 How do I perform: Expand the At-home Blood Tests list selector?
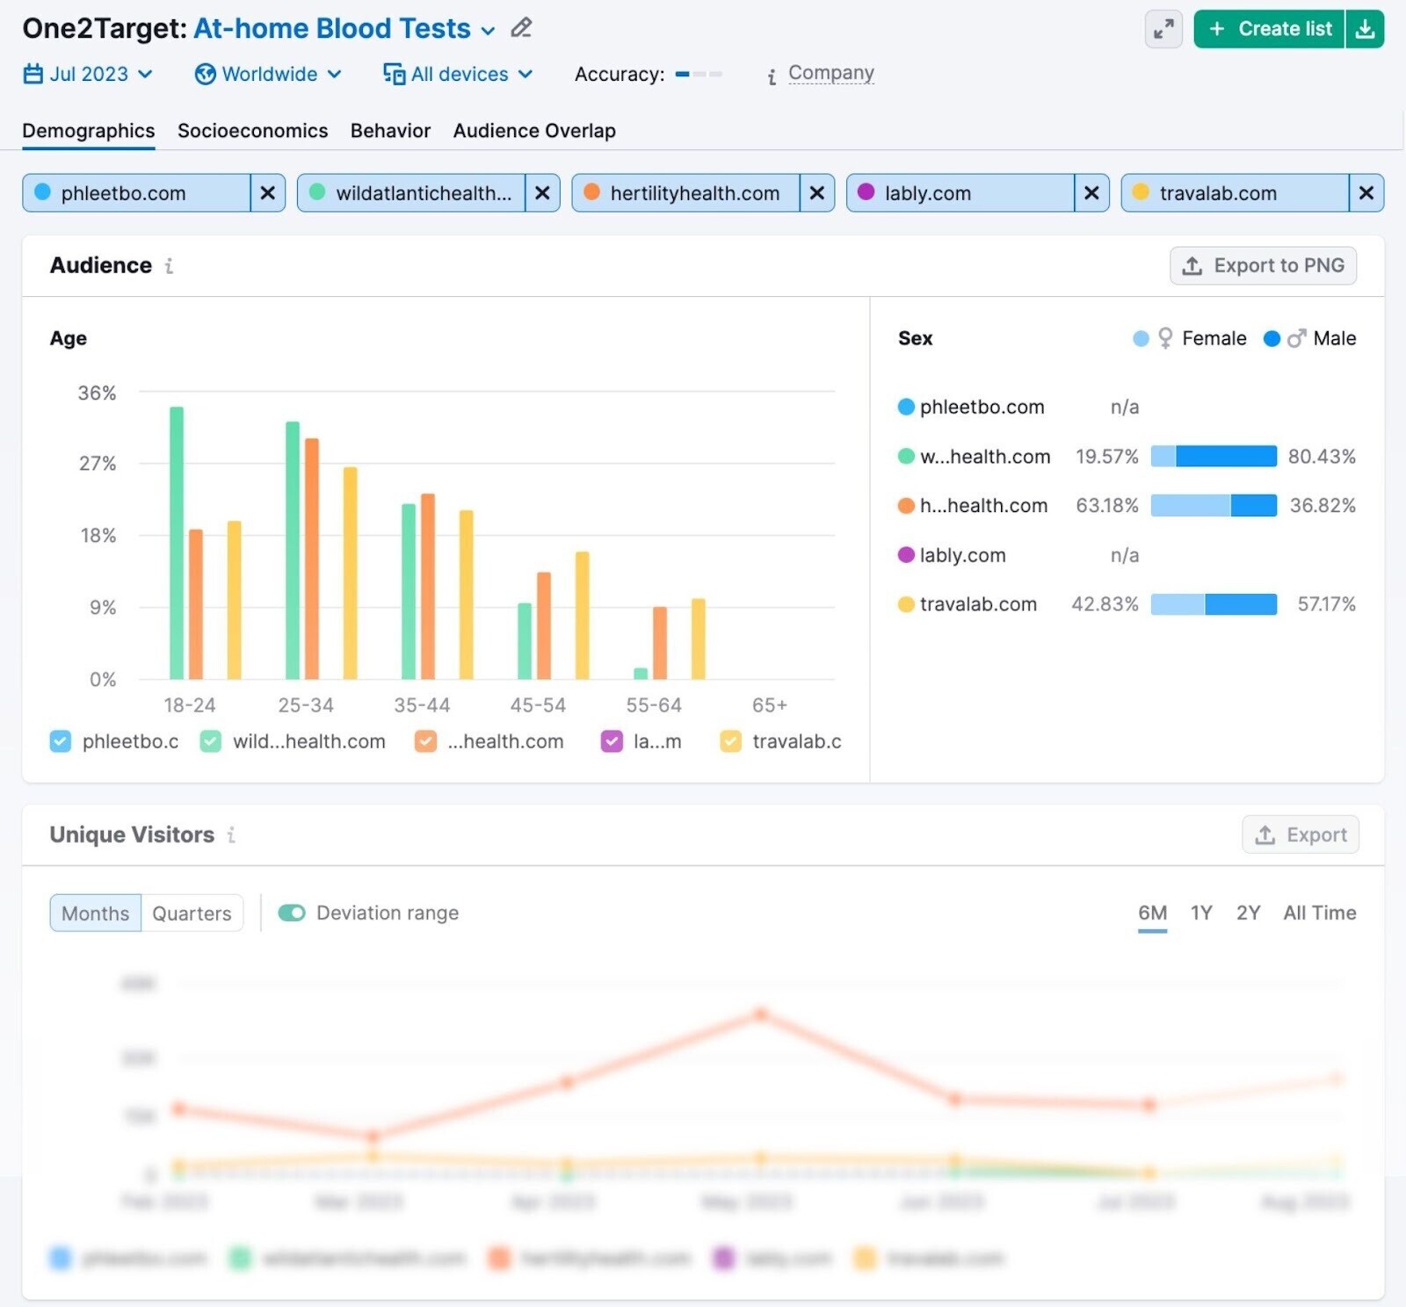(x=489, y=31)
